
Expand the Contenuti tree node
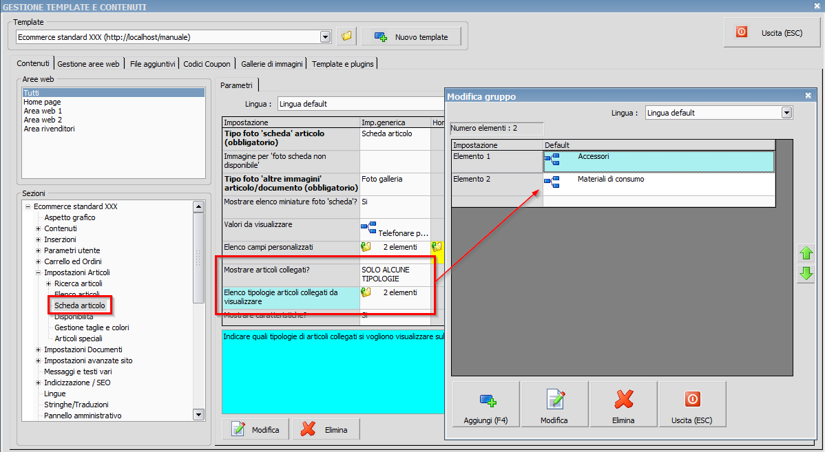tap(38, 228)
